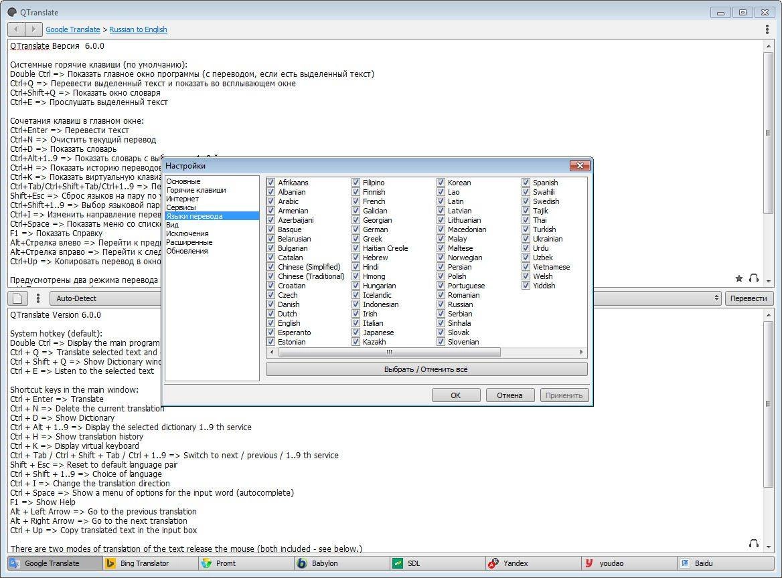Screen dimensions: 782x578
Task: Click left arrow of language list scrollbar
Action: 272,353
